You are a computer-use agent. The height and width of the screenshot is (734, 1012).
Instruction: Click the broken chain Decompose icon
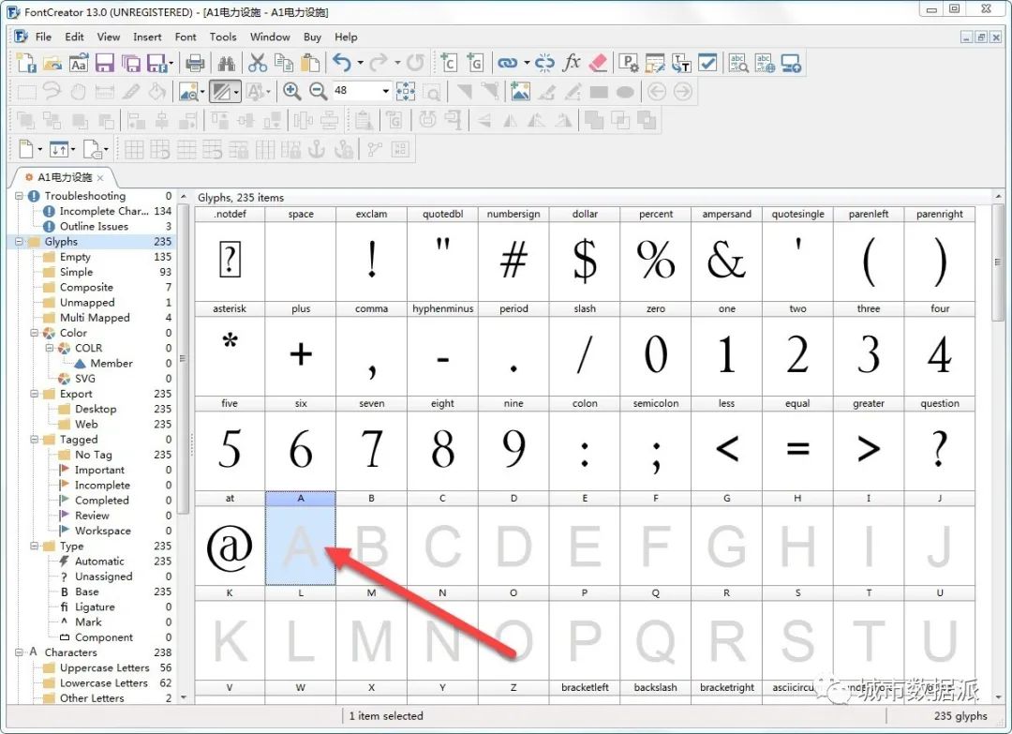click(x=544, y=63)
